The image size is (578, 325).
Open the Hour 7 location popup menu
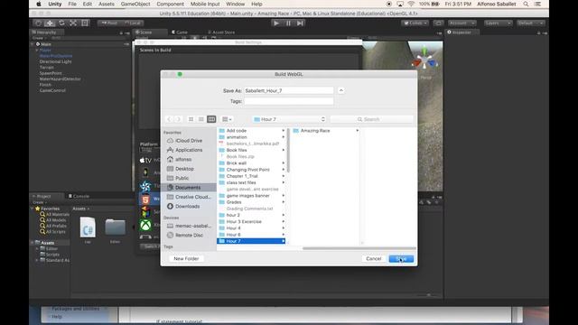click(x=289, y=119)
